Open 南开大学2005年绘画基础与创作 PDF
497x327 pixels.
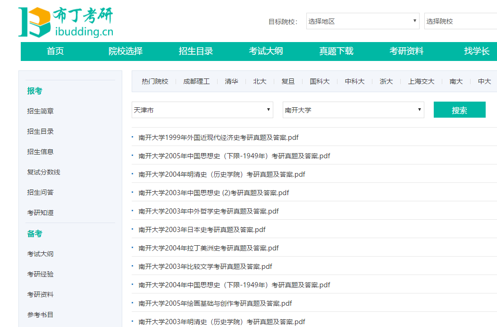(x=215, y=303)
